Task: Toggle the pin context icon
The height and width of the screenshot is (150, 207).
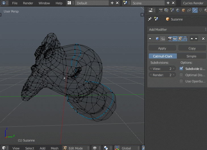Action: (150, 19)
